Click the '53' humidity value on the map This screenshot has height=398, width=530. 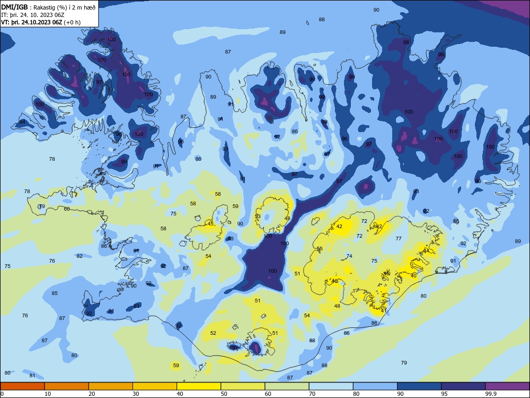tap(258, 217)
